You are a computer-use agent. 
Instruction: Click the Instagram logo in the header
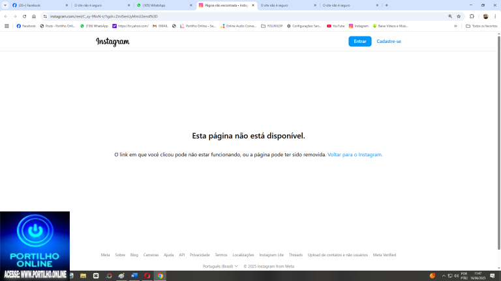pos(112,42)
